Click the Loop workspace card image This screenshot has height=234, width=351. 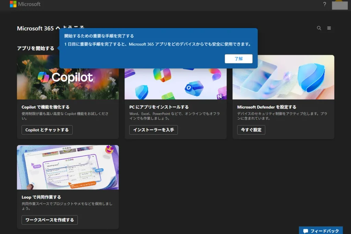pos(68,167)
